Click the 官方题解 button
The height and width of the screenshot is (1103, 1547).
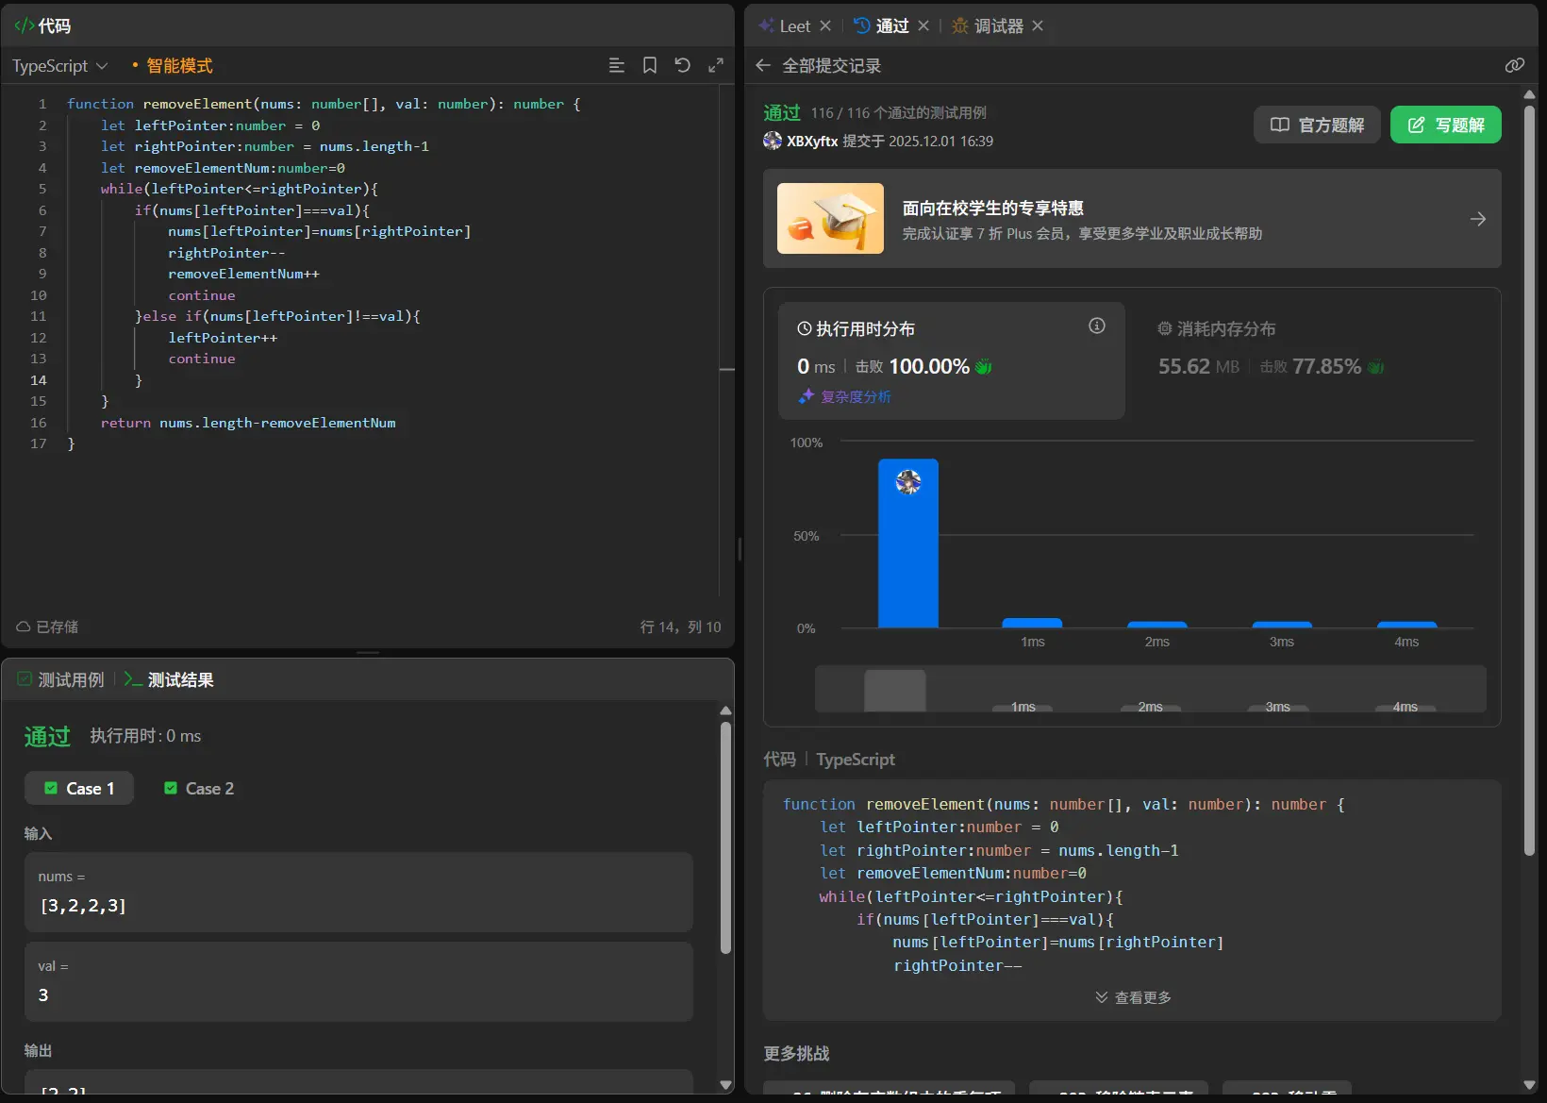tap(1317, 125)
